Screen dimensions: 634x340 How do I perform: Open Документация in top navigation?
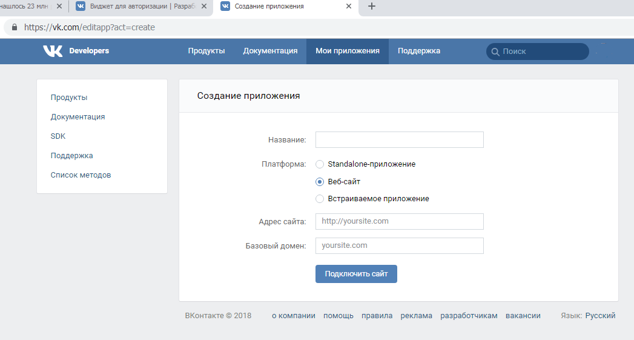(270, 51)
